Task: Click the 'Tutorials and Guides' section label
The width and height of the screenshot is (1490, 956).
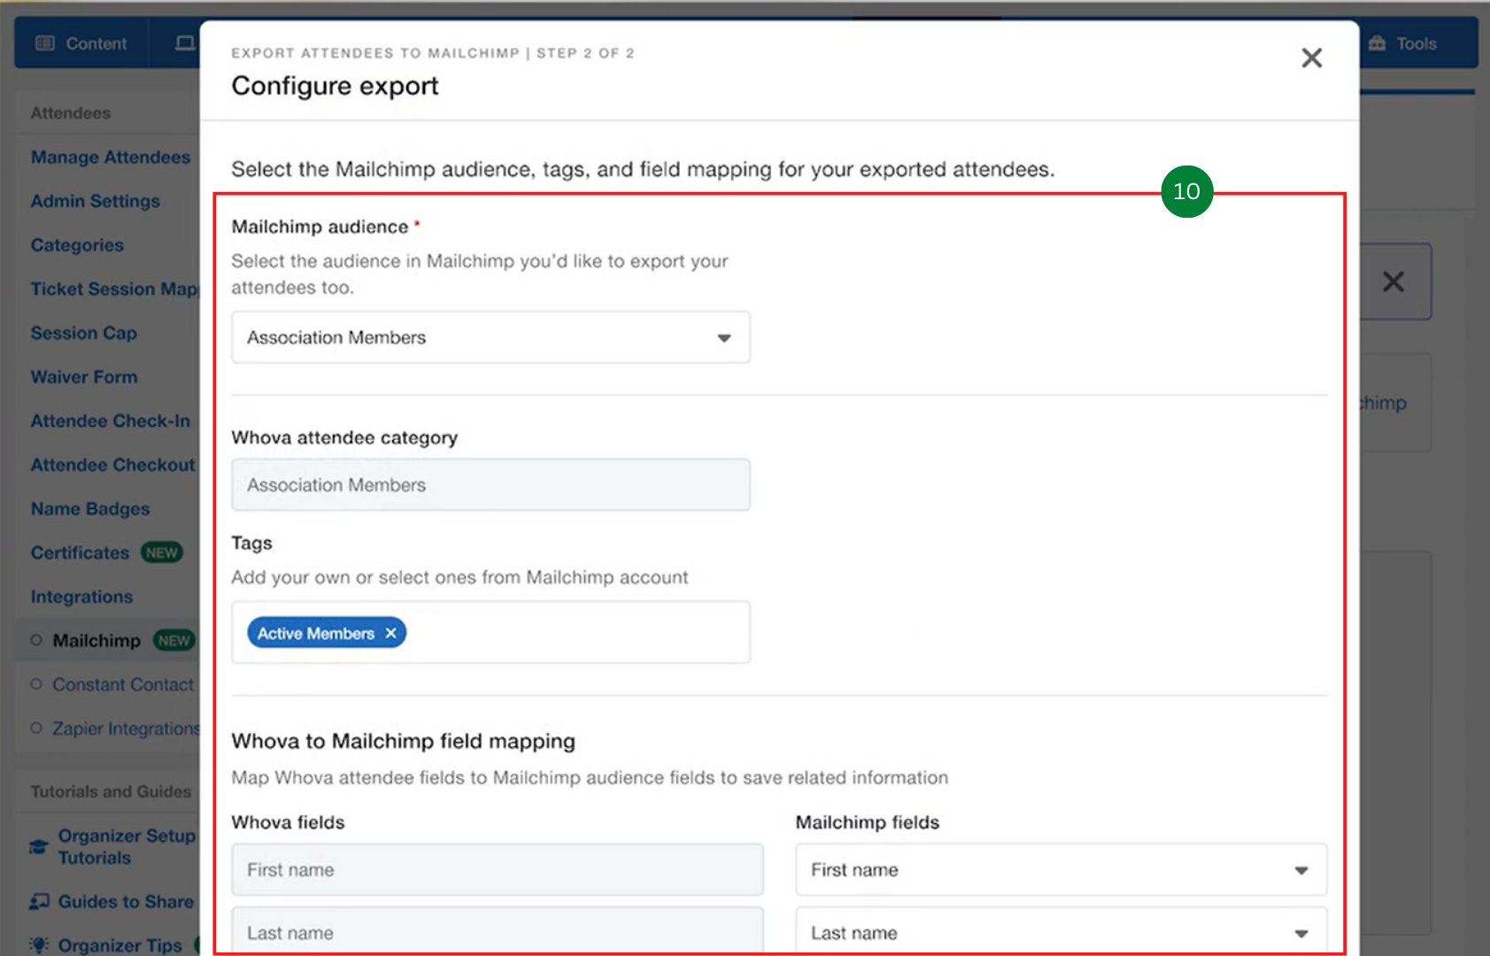Action: click(111, 791)
